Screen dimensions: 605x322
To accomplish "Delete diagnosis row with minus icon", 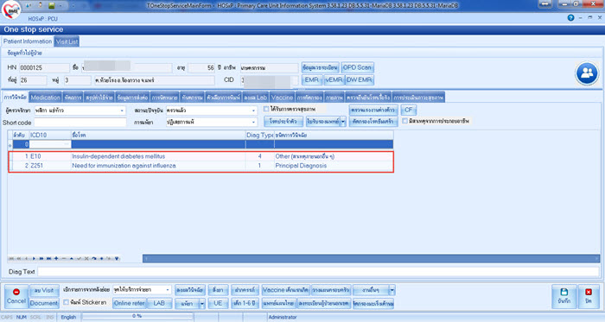I will click(64, 258).
